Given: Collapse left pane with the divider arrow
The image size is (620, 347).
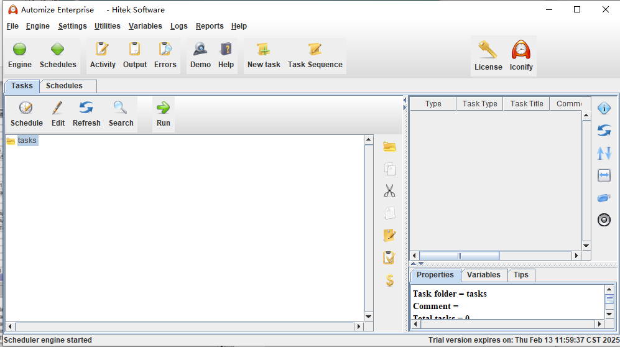Looking at the screenshot, I should (x=405, y=99).
